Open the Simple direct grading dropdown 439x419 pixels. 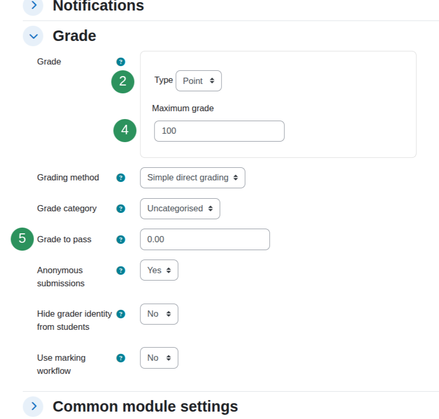pyautogui.click(x=192, y=178)
